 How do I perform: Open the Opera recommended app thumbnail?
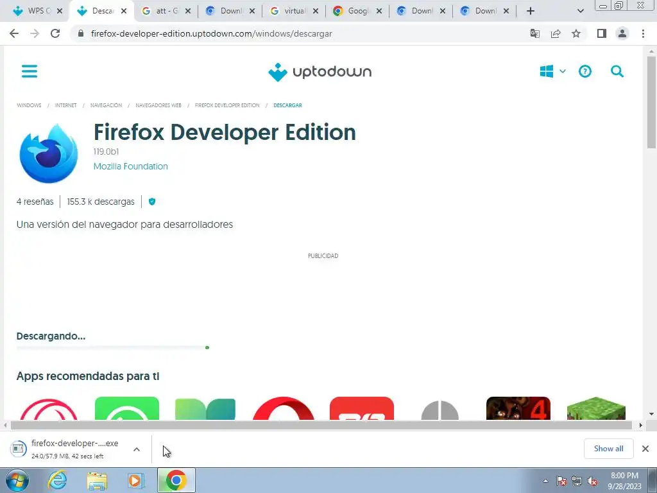[284, 408]
